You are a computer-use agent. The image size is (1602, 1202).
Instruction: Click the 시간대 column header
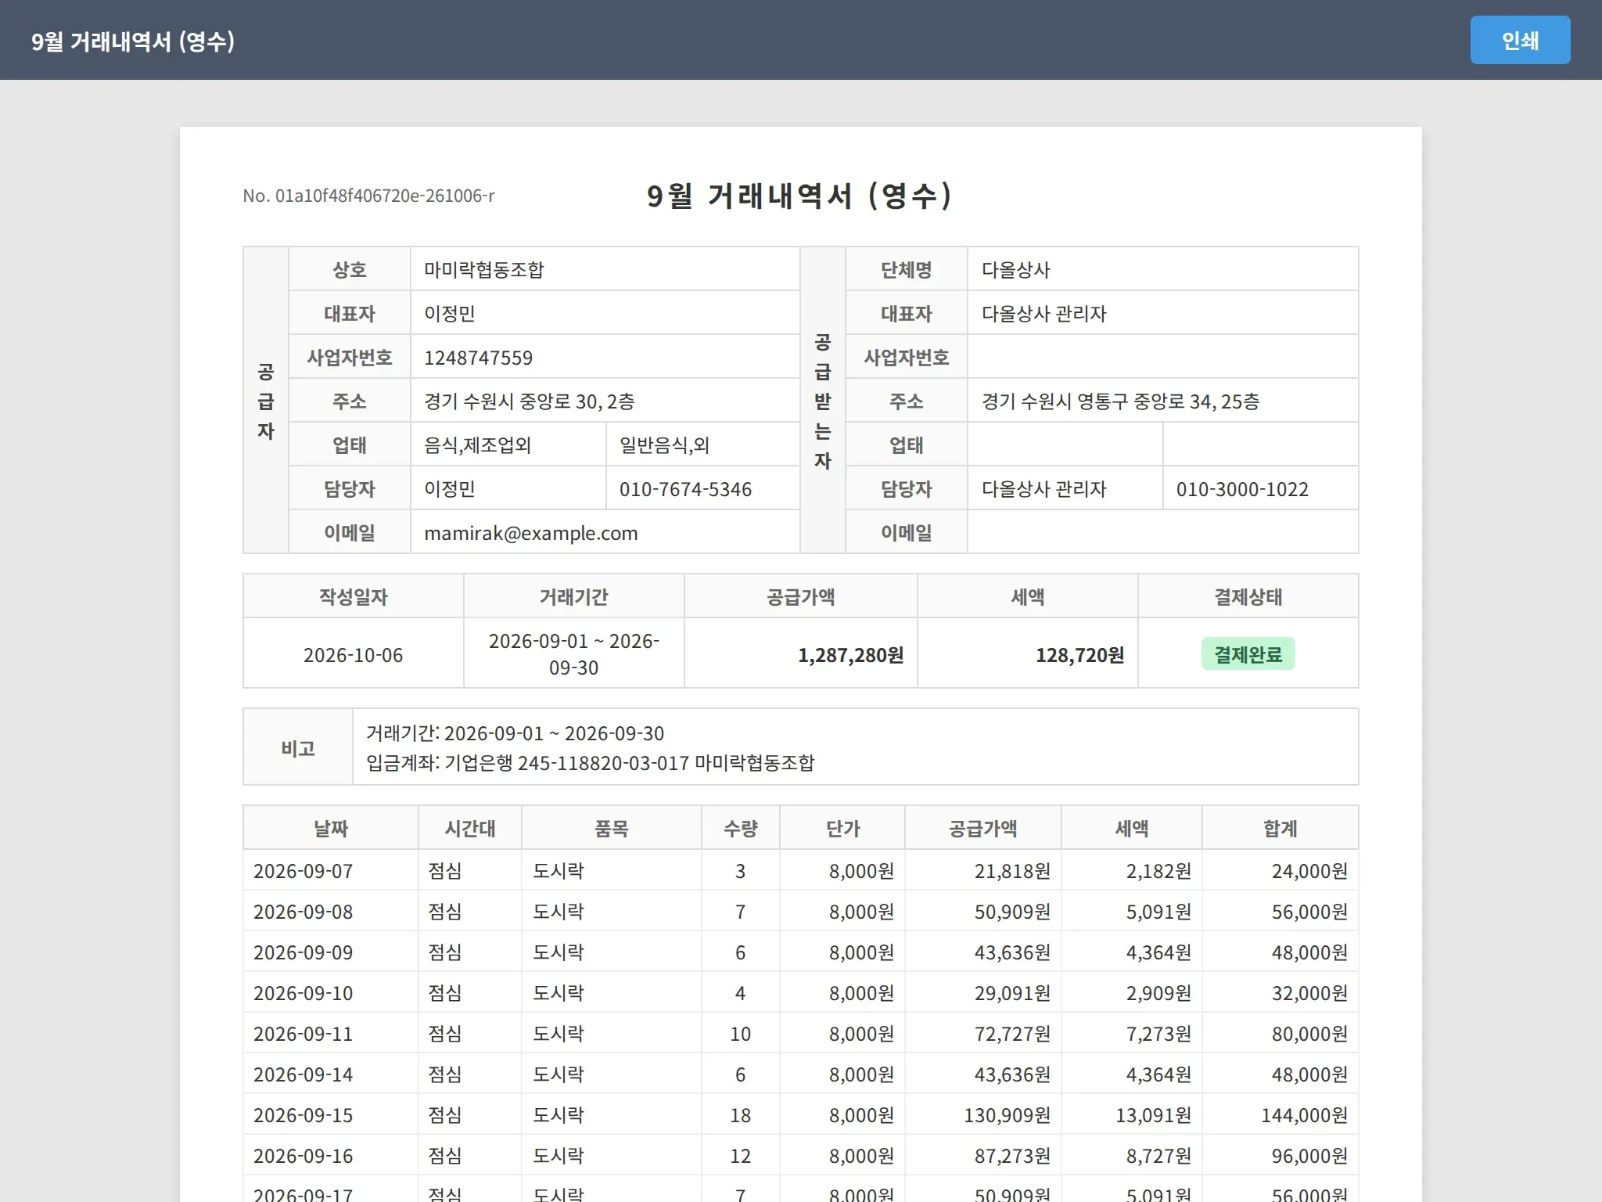[x=469, y=829]
